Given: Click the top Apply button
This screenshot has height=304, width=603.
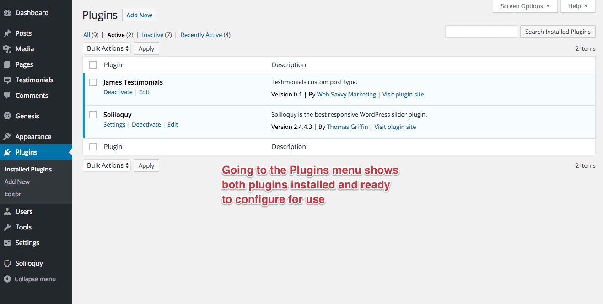Looking at the screenshot, I should 146,48.
